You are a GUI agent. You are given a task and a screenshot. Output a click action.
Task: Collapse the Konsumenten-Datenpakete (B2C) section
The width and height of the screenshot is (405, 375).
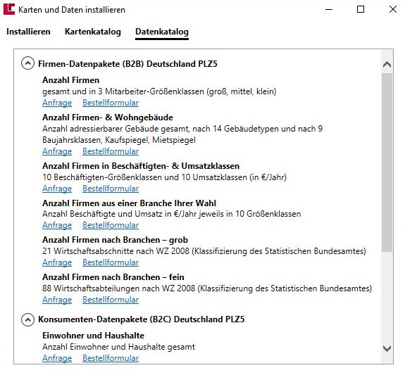[27, 319]
